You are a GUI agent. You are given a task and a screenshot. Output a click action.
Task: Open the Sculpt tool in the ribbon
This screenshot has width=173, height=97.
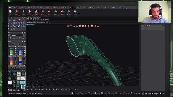62,12
